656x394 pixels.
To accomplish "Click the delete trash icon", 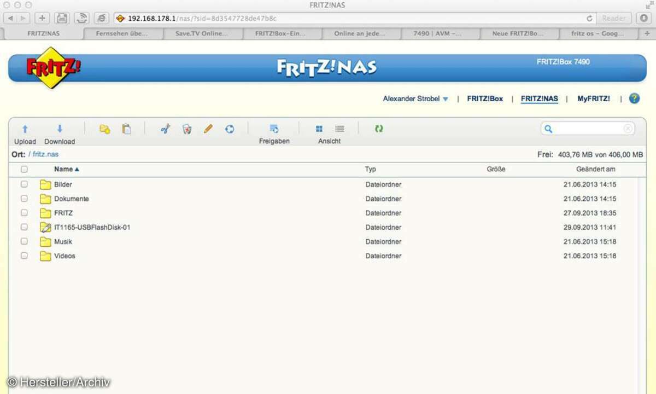I will [x=187, y=129].
